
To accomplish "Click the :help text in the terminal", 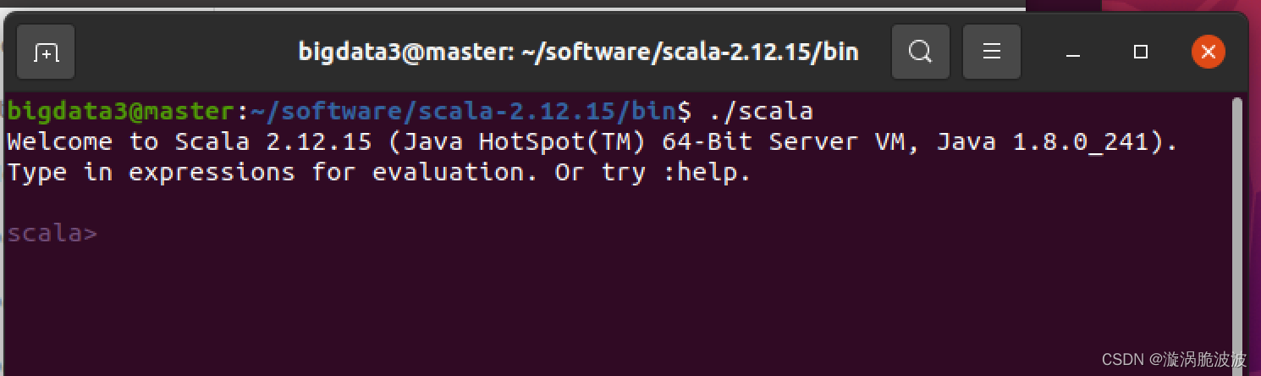I will (706, 173).
